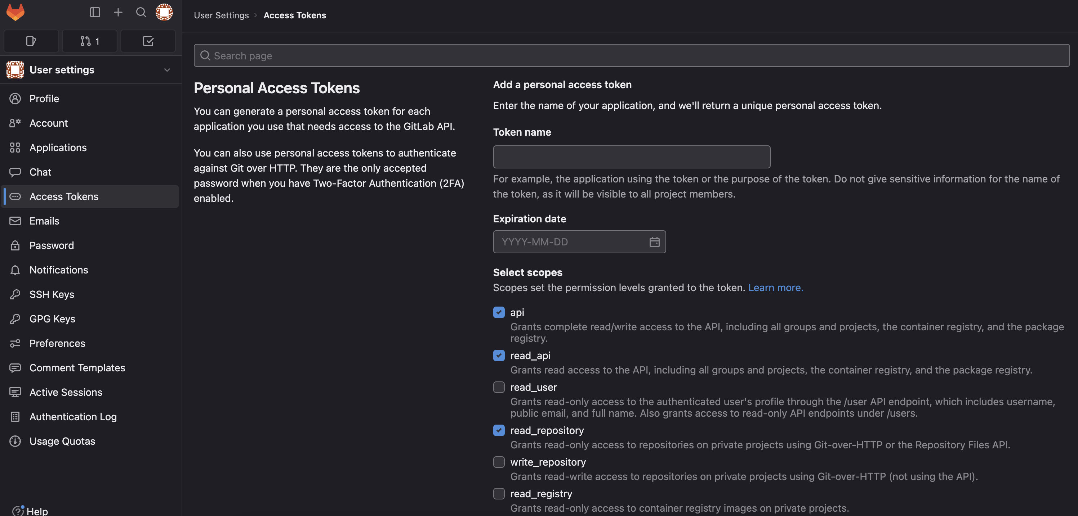
Task: Toggle the sidebar collapse icon
Action: (95, 12)
